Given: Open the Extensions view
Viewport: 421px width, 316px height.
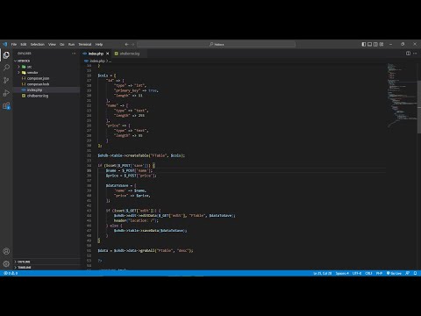Looking at the screenshot, I should coord(6,105).
